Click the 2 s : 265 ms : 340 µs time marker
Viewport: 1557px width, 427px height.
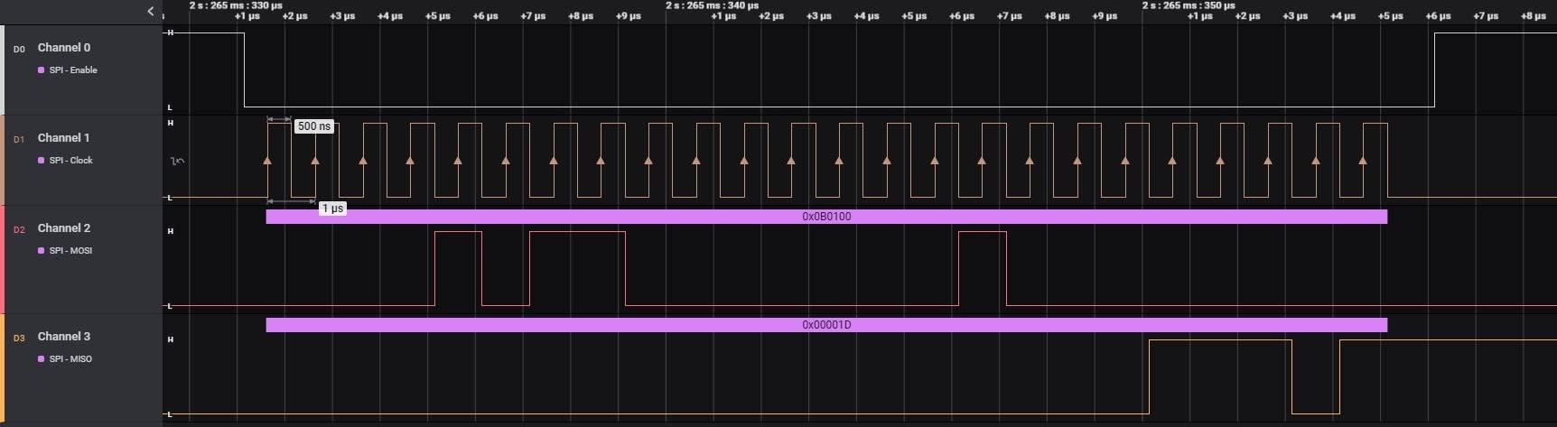click(x=712, y=5)
